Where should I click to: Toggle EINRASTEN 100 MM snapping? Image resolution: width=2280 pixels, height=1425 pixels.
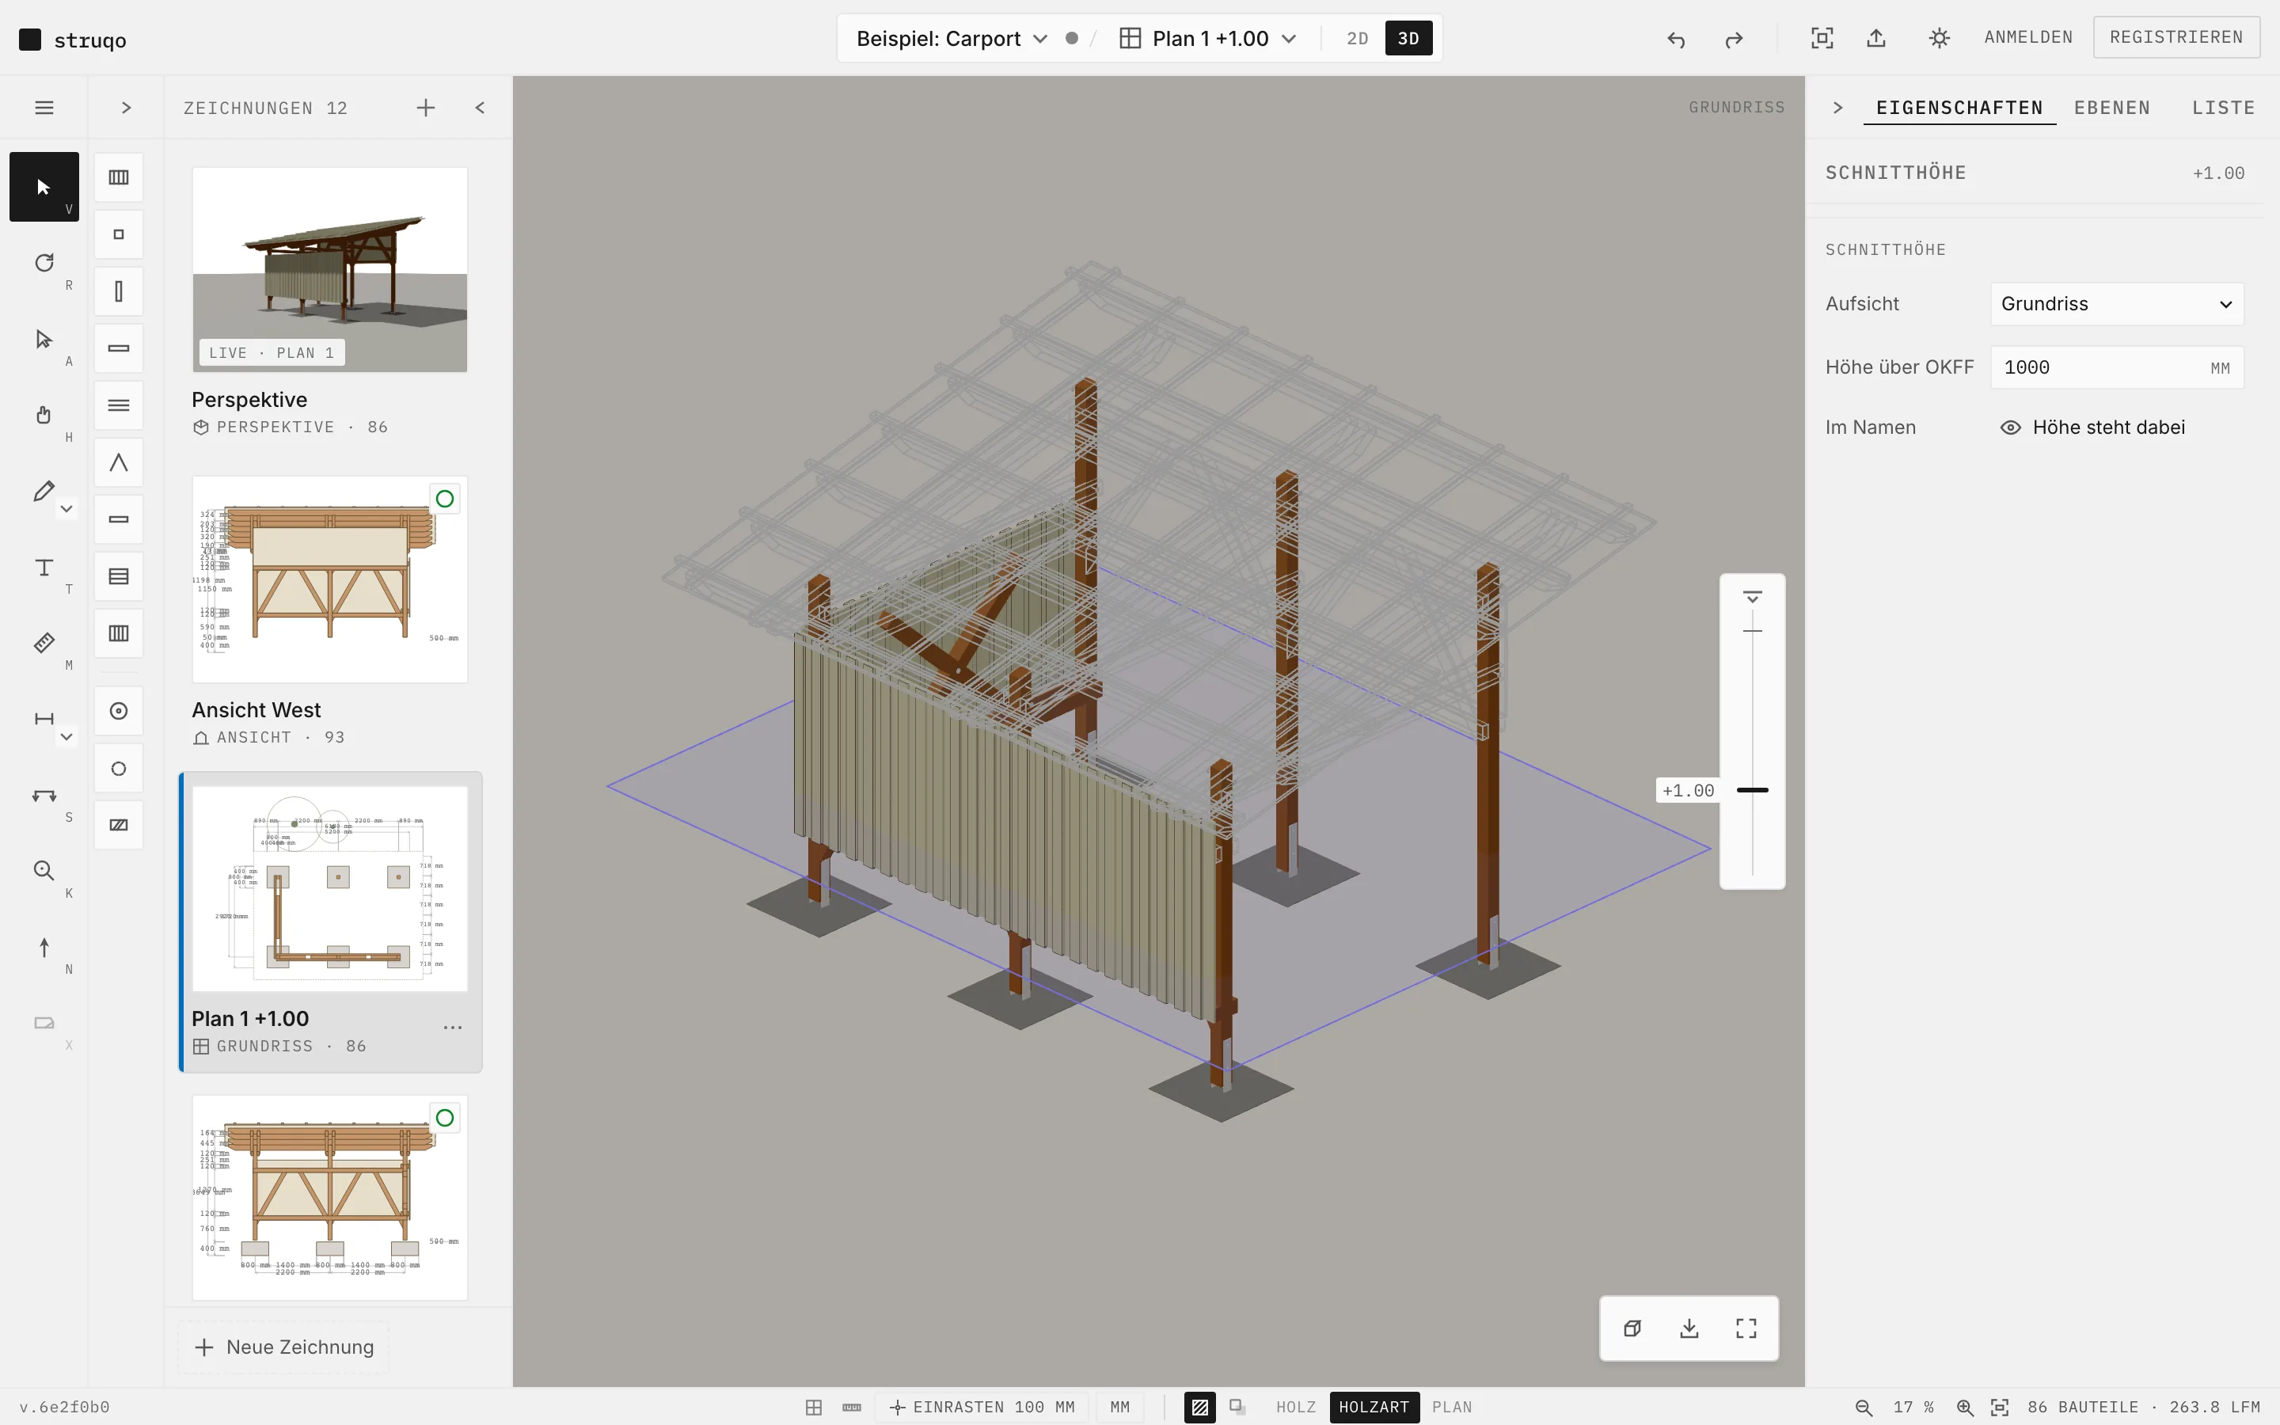tap(982, 1407)
